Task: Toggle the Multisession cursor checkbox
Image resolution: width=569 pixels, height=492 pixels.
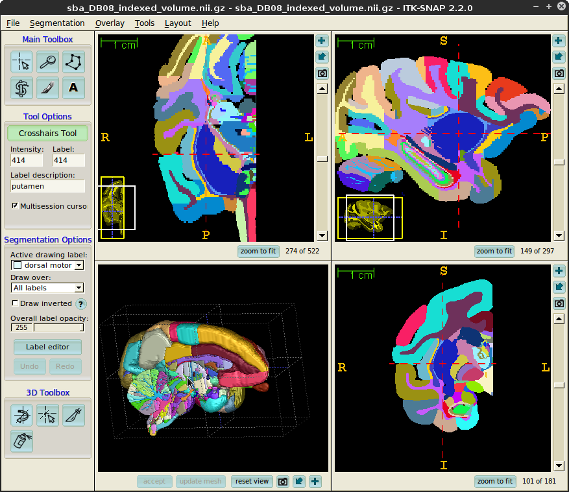Action: pos(16,206)
